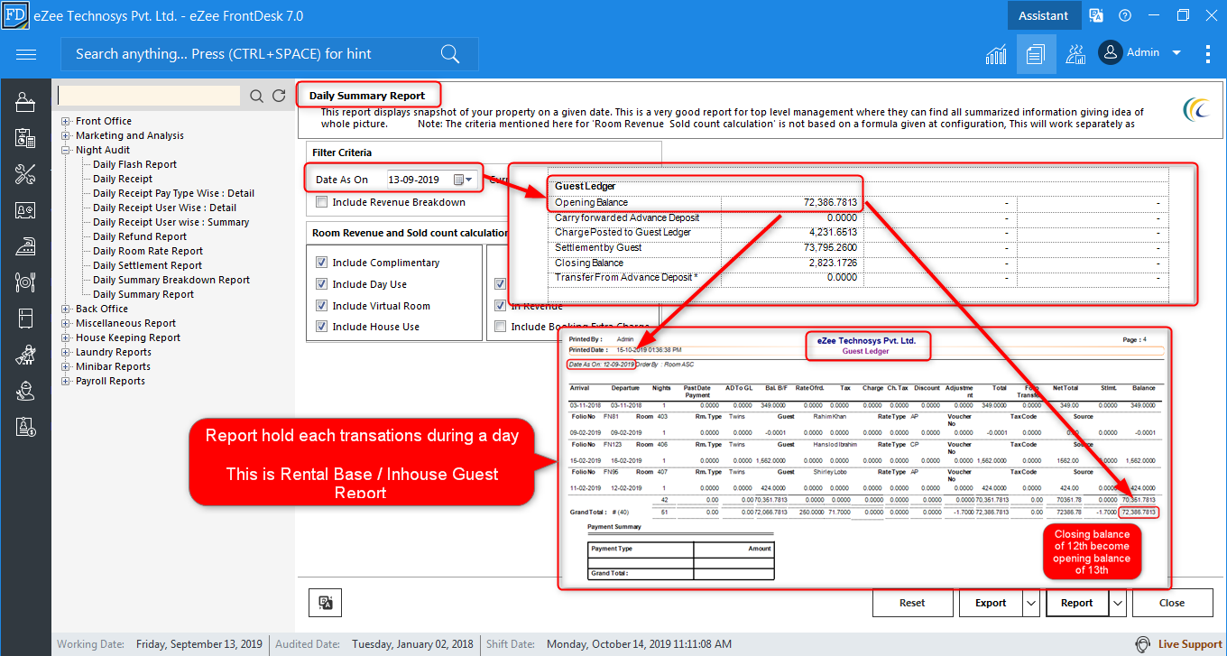Select Daily Receipt User wise : Summary
Image resolution: width=1227 pixels, height=656 pixels.
point(171,222)
